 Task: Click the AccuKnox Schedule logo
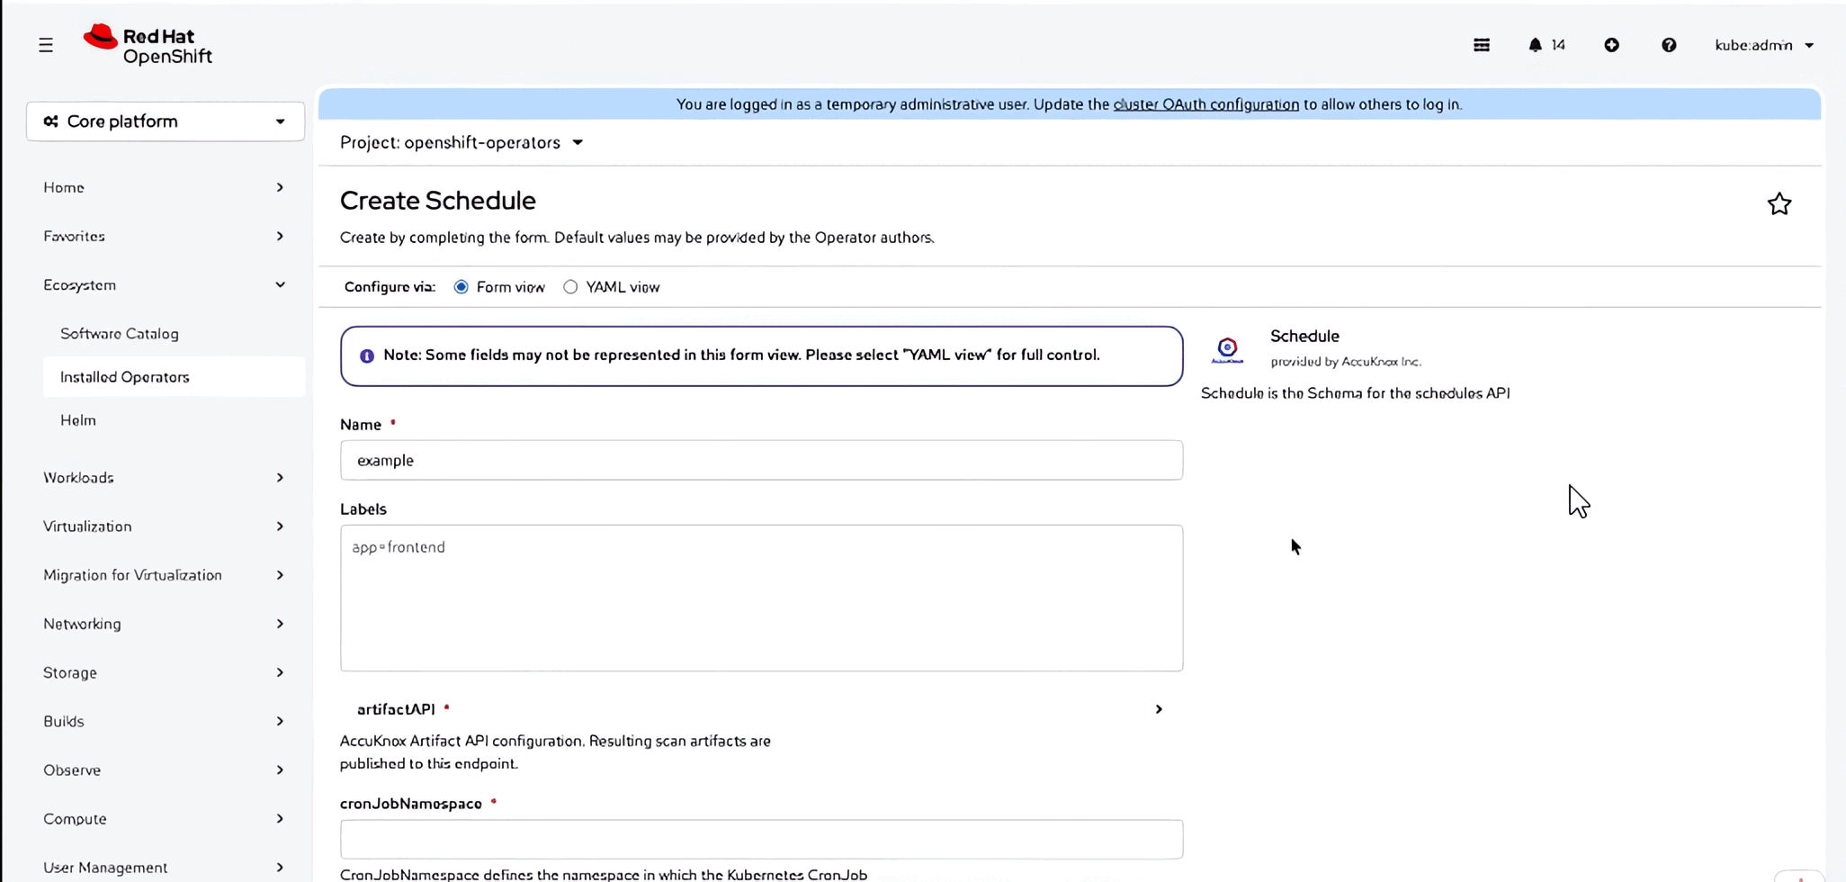[1227, 349]
